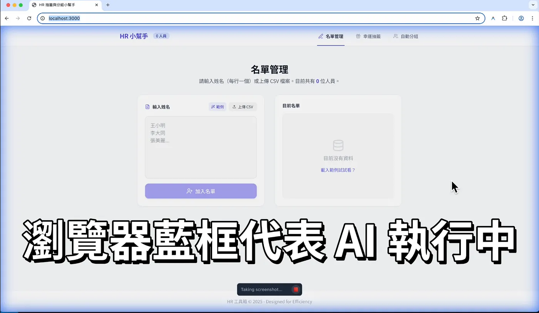The width and height of the screenshot is (539, 313).
Task: Focus the name input textarea
Action: [201, 147]
